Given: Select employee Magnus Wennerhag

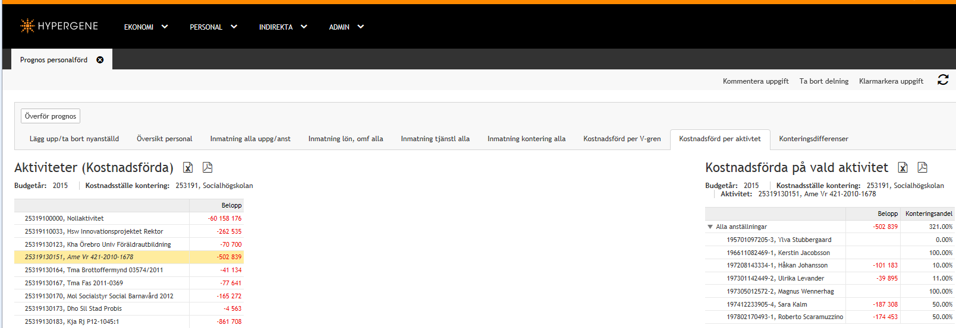Looking at the screenshot, I should pos(780,291).
